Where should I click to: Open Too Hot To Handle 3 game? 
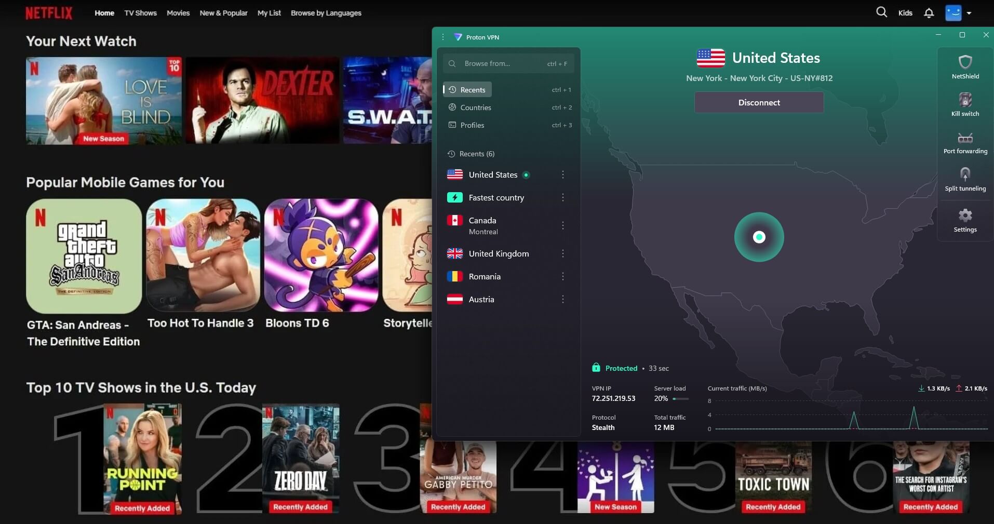203,255
